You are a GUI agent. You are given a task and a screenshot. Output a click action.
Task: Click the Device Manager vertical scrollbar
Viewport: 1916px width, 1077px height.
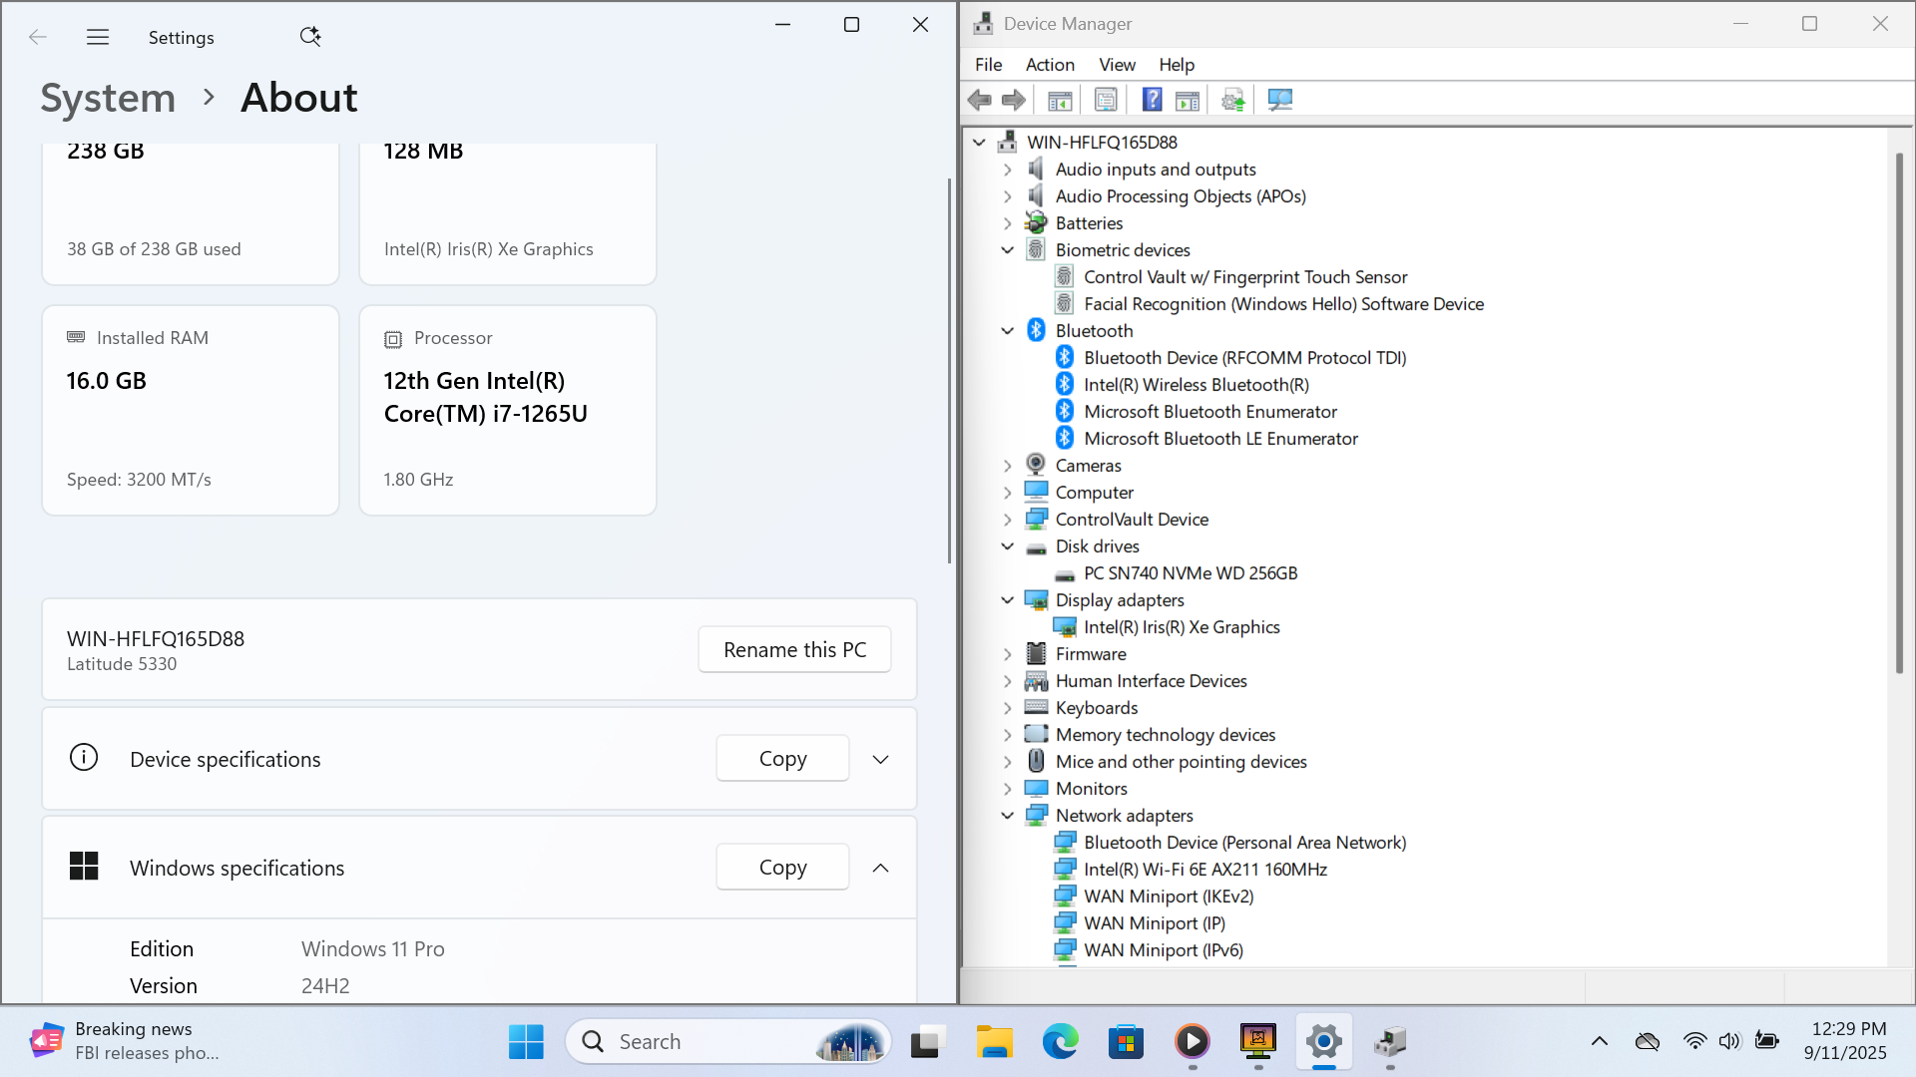pos(1899,413)
